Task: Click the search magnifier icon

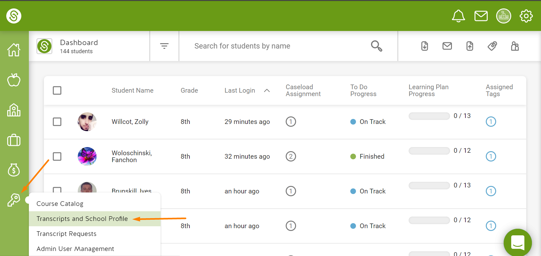Action: (x=376, y=46)
